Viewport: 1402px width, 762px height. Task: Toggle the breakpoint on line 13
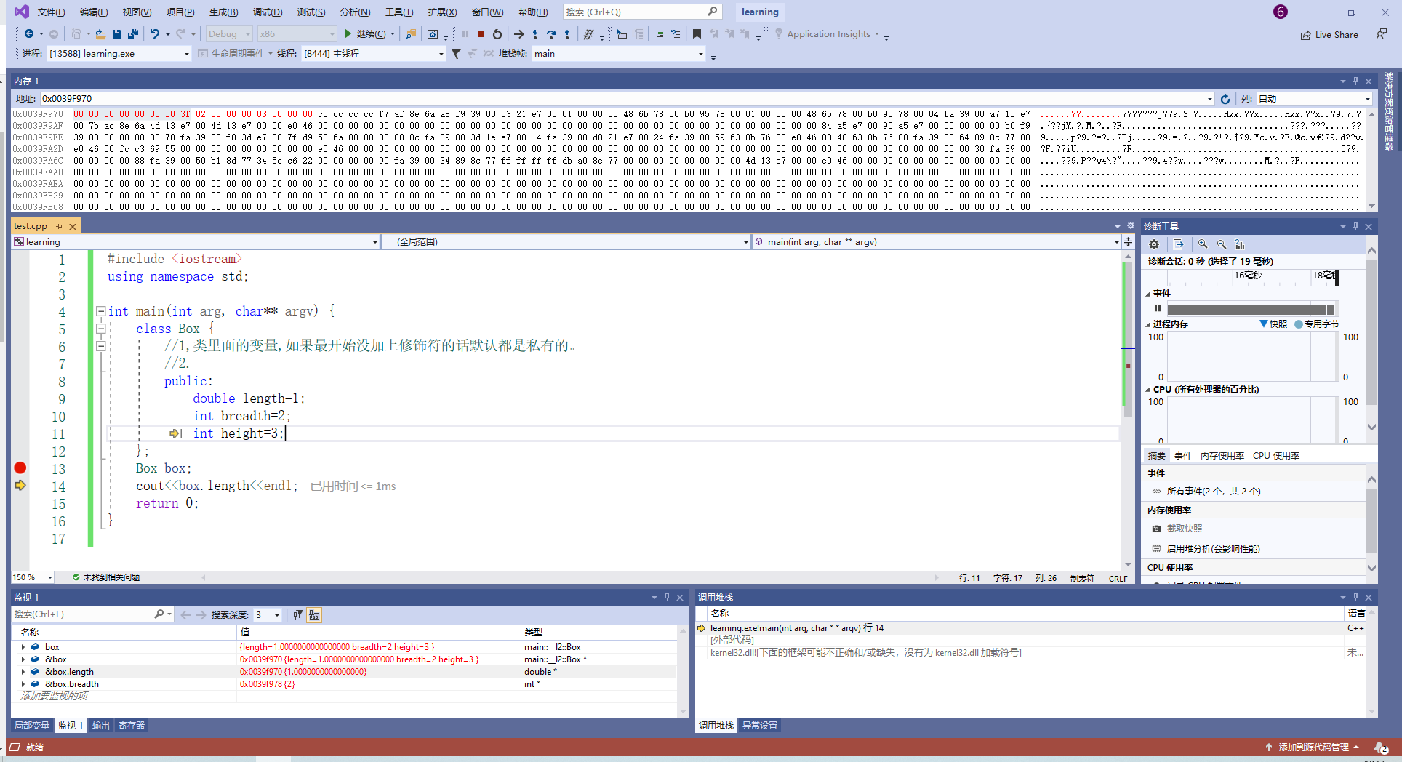pos(20,468)
